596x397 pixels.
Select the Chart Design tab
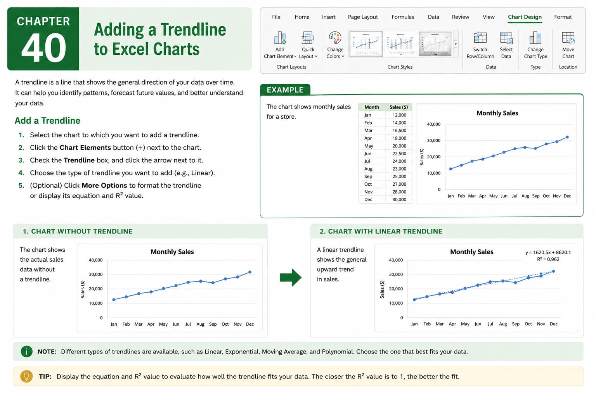tap(525, 17)
